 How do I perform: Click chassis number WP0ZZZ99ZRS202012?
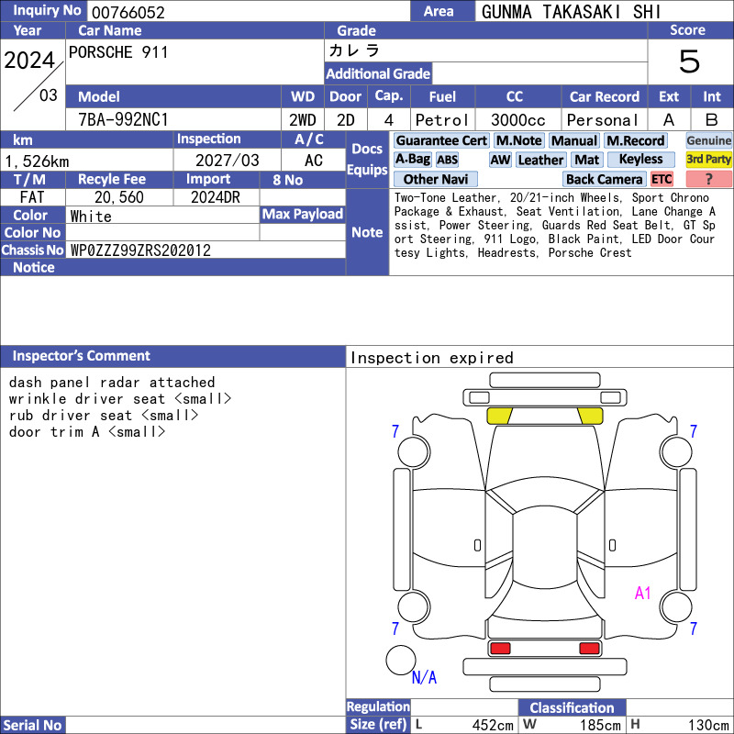140,250
